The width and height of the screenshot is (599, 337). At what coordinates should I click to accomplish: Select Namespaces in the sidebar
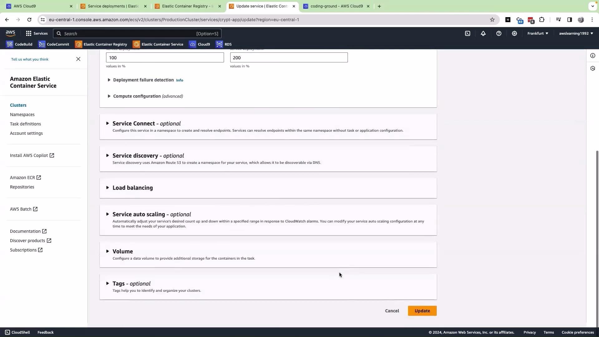22,115
